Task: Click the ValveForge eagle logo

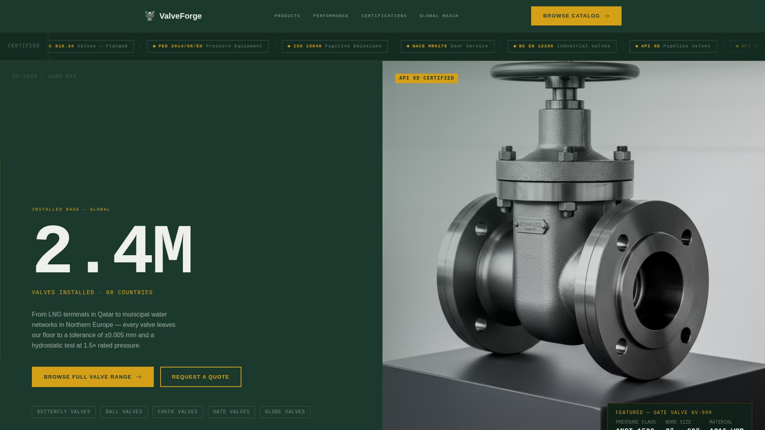Action: pyautogui.click(x=150, y=16)
